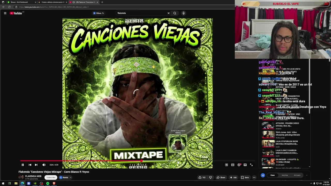331x186 pixels.
Task: Enter fullscreen mode in the player
Action: 251,165
